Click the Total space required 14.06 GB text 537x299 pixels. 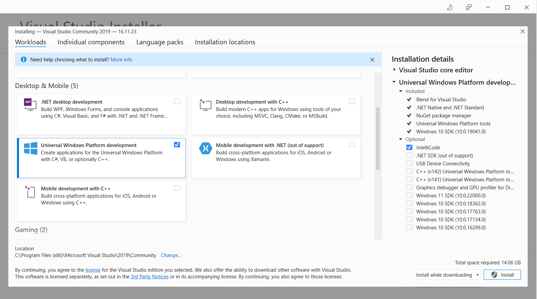(x=488, y=263)
